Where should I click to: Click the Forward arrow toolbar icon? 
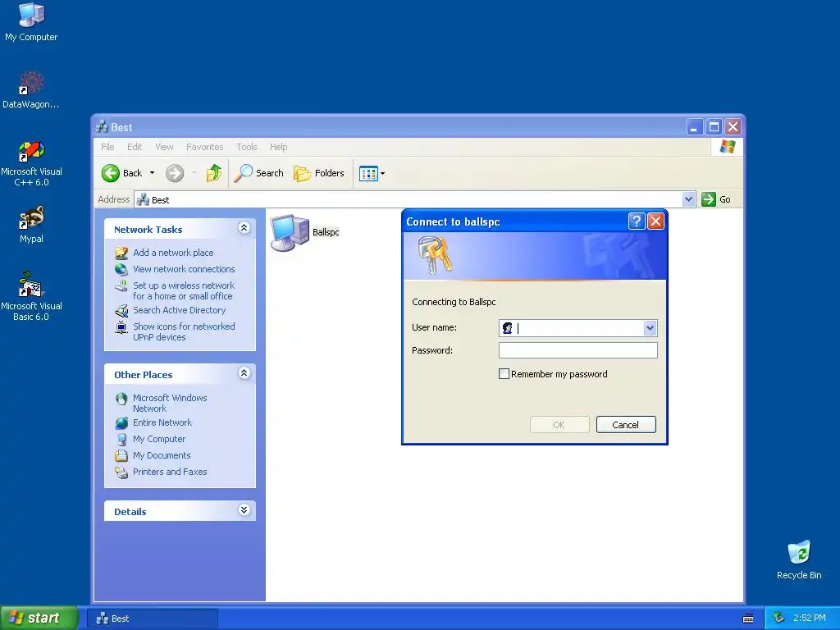click(175, 173)
